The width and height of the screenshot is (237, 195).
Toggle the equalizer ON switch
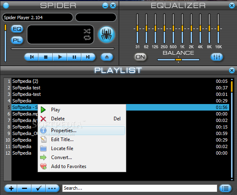(140, 57)
